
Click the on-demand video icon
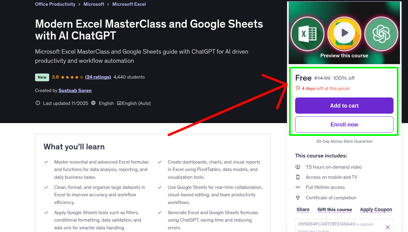[298, 167]
